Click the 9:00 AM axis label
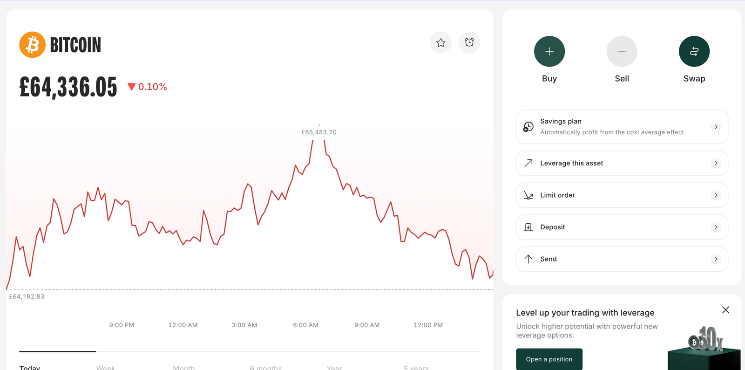The image size is (745, 370). 367,325
